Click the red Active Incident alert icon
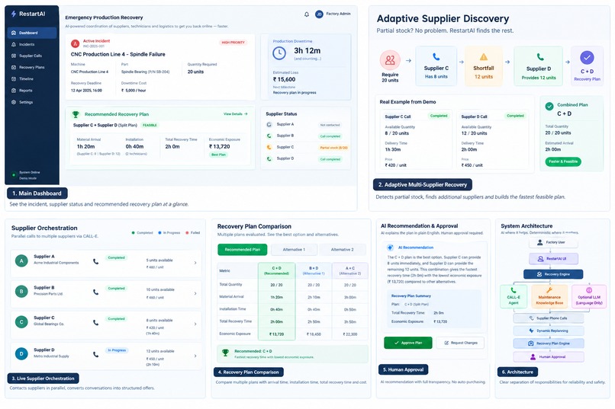This screenshot has width=615, height=409. tap(75, 43)
